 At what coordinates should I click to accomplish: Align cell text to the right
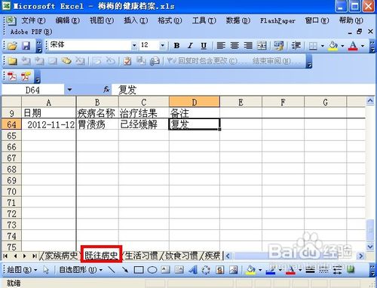pos(248,46)
